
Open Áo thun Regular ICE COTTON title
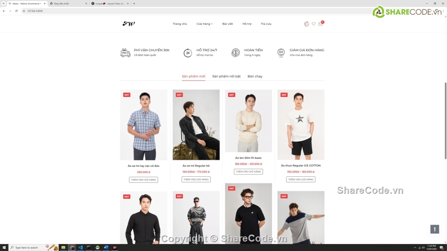tap(301, 165)
